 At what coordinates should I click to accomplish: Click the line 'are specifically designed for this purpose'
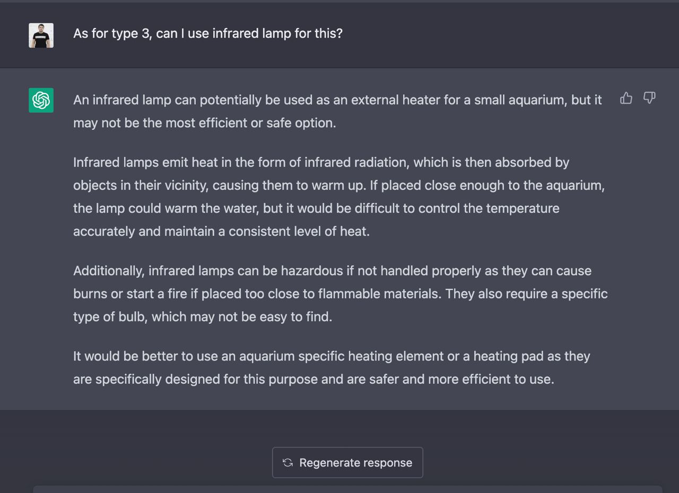pyautogui.click(x=314, y=379)
